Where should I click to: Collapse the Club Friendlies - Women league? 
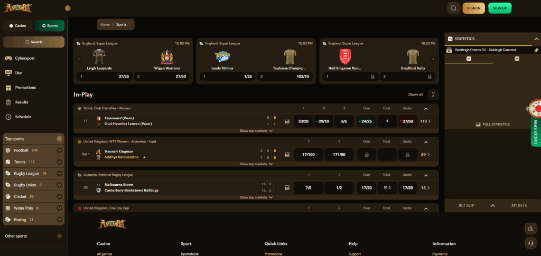click(x=426, y=109)
